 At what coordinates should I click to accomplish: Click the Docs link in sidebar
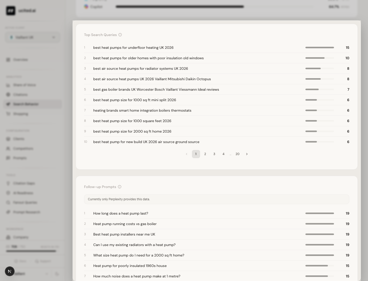(20, 261)
